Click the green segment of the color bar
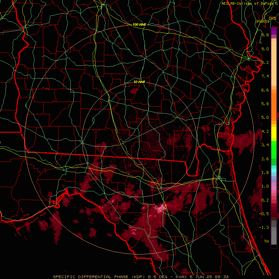 coord(274,149)
